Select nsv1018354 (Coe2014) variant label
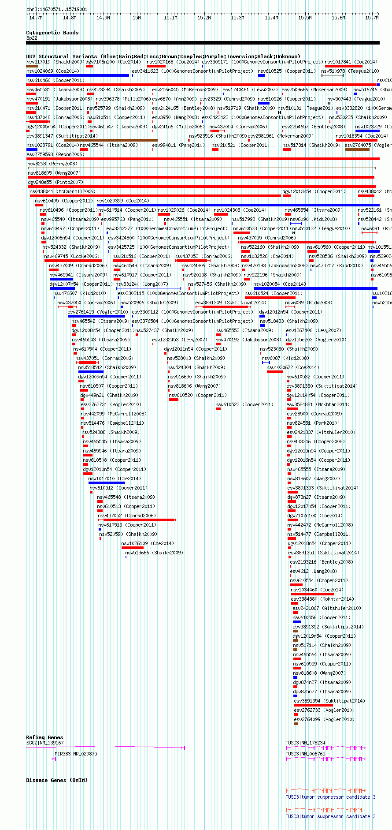The height and width of the screenshot is (830, 392). (x=362, y=136)
